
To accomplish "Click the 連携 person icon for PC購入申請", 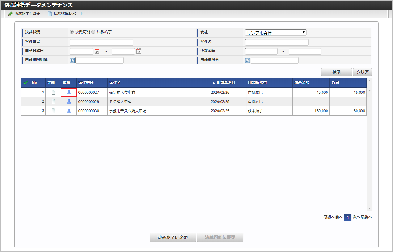I will click(x=69, y=101).
